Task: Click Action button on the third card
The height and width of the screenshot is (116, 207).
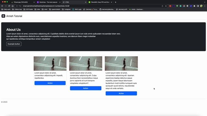Action: tap(121, 93)
